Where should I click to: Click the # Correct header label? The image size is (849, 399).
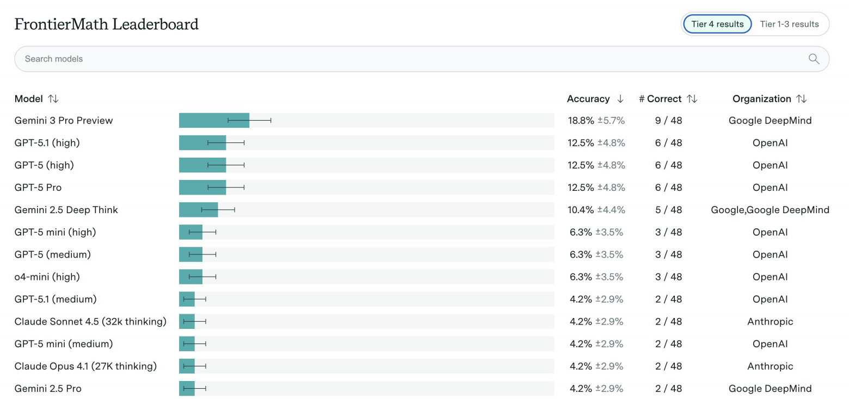coord(660,99)
